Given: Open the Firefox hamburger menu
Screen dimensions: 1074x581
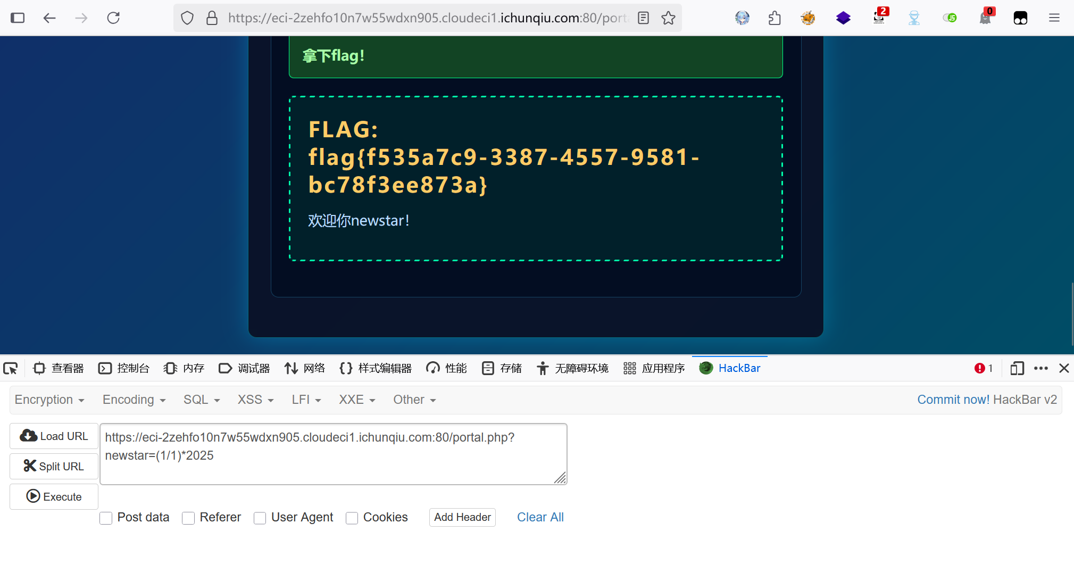Looking at the screenshot, I should tap(1054, 18).
